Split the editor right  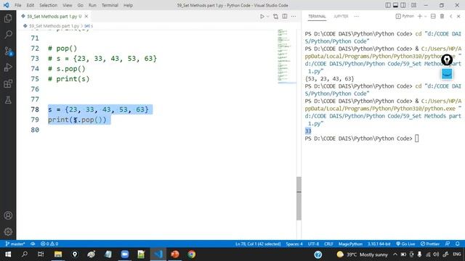285,17
